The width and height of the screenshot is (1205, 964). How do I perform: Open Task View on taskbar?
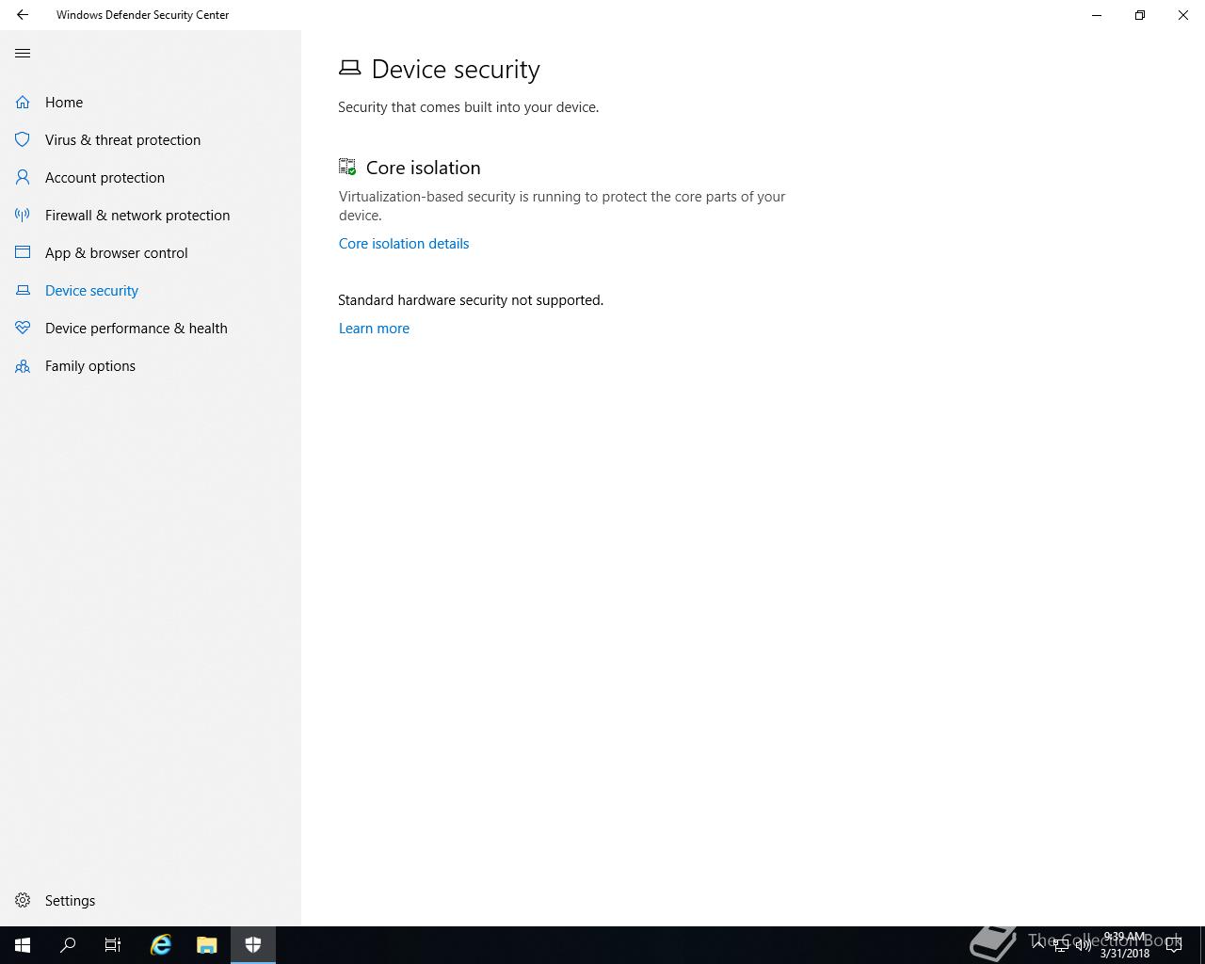coord(113,945)
